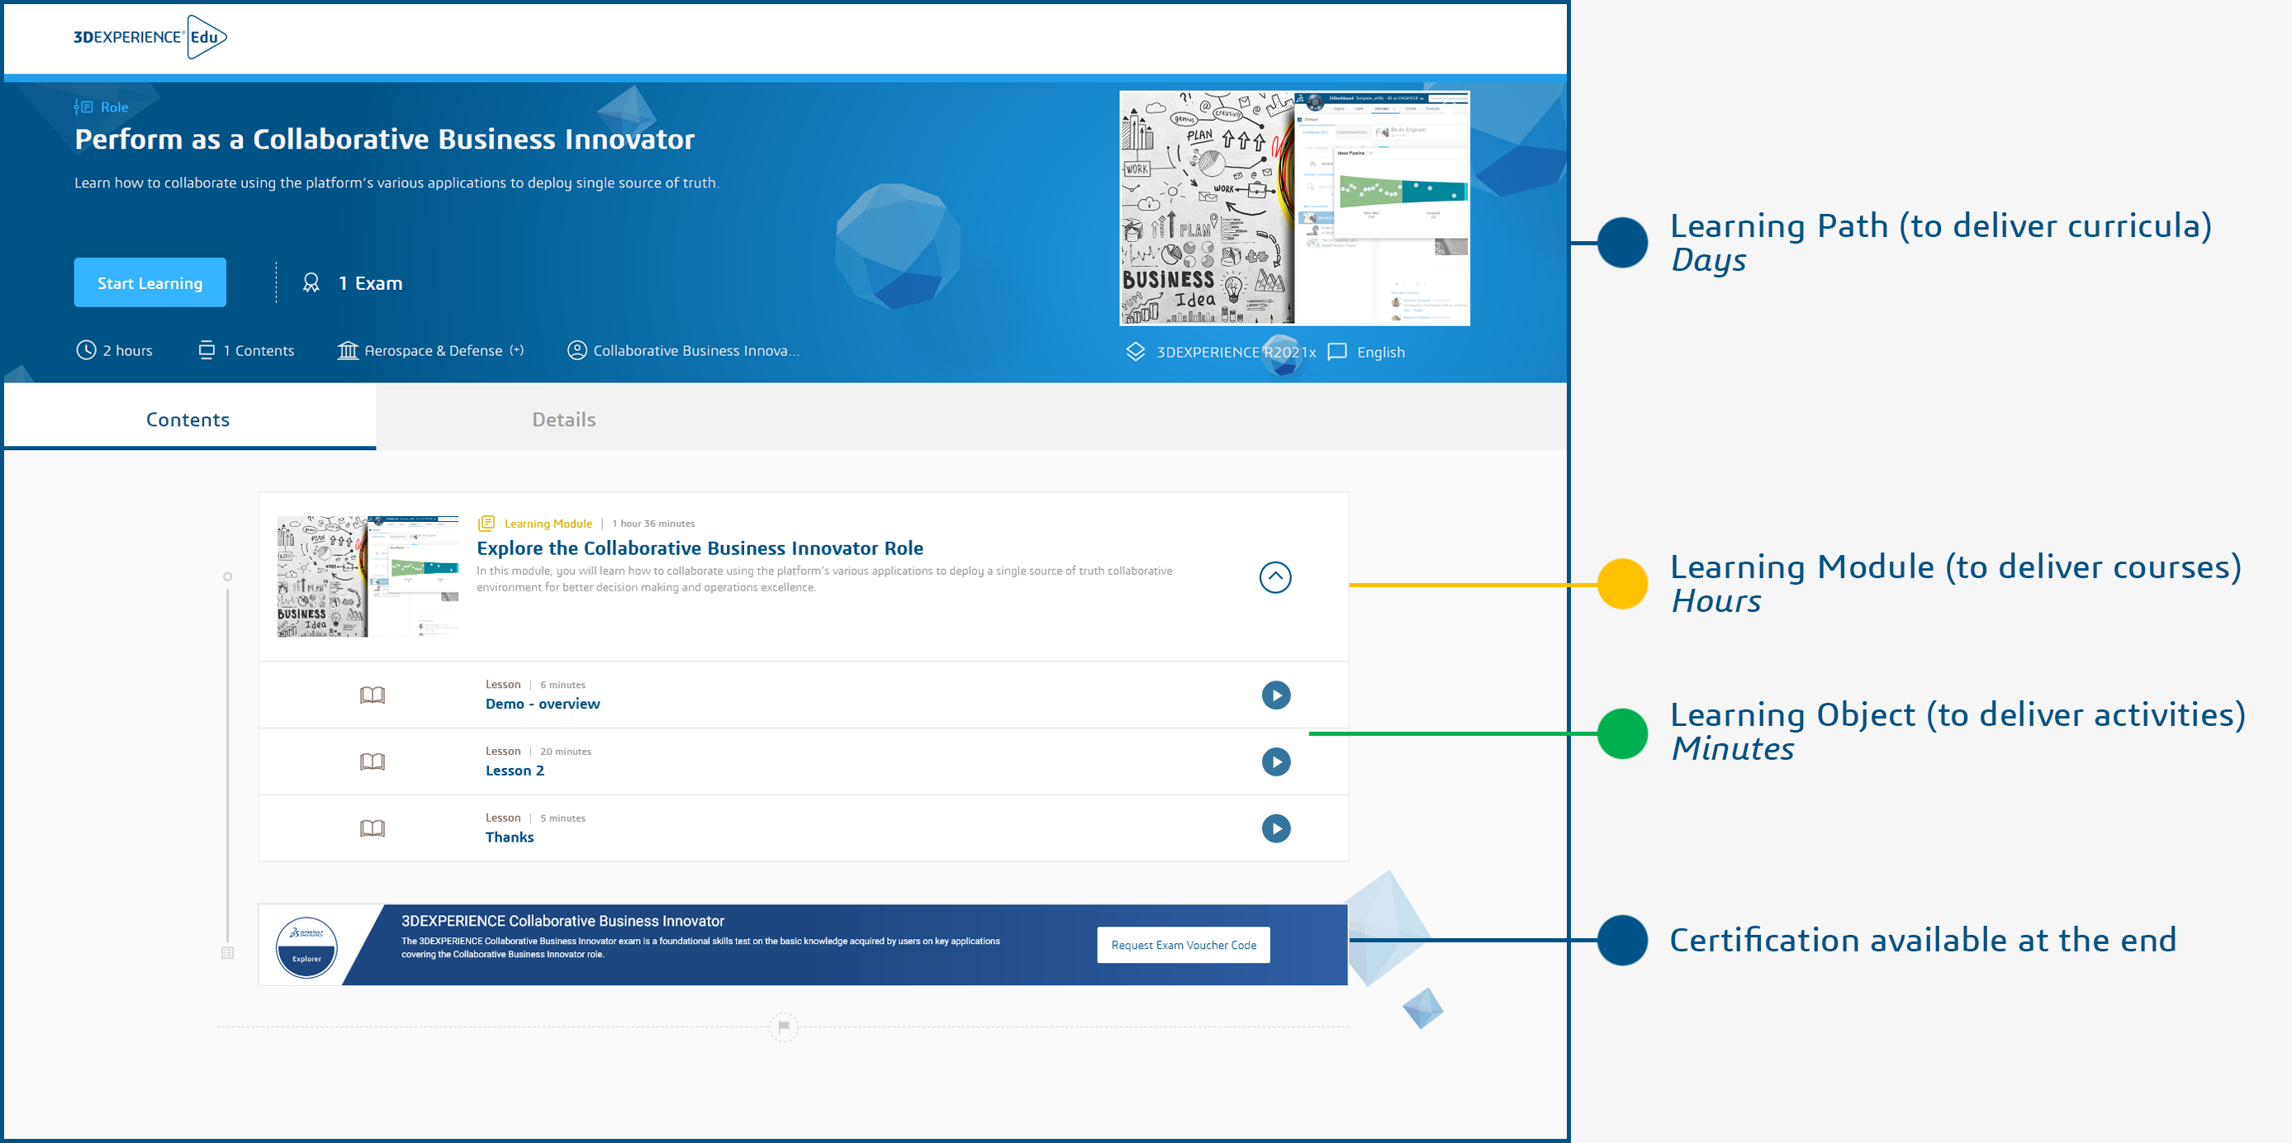Expand more industries with the (+) indicator

pos(516,350)
